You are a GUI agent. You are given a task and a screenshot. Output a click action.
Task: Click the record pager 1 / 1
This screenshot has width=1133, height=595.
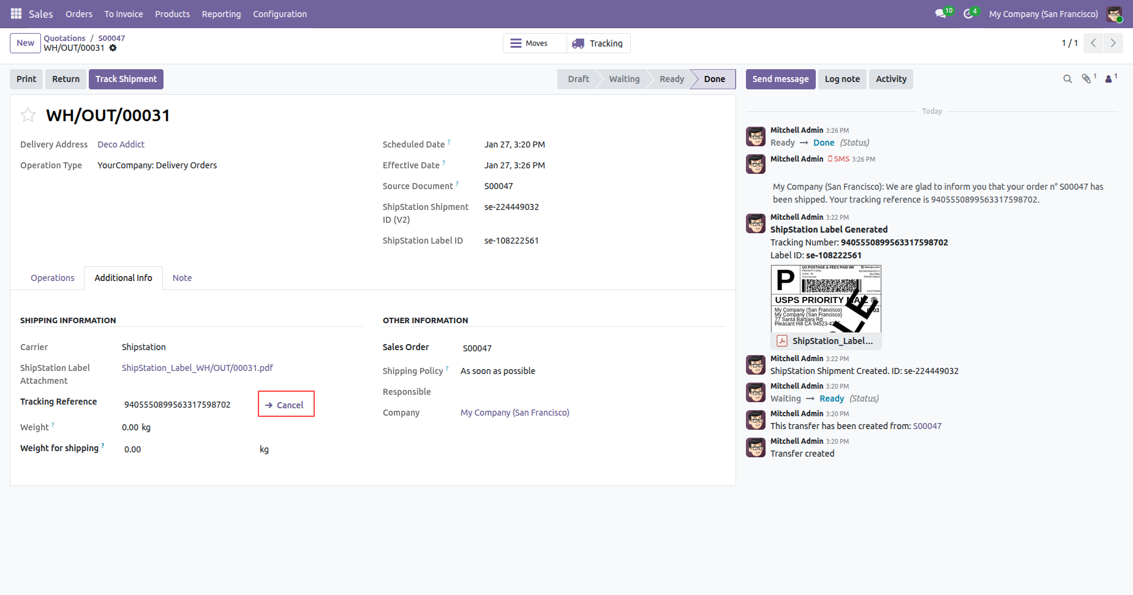coord(1069,43)
